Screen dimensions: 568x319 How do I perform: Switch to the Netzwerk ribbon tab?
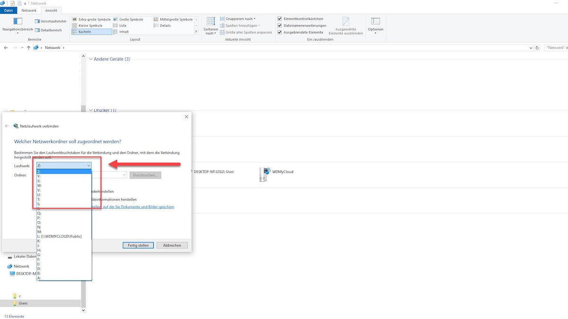click(x=29, y=10)
